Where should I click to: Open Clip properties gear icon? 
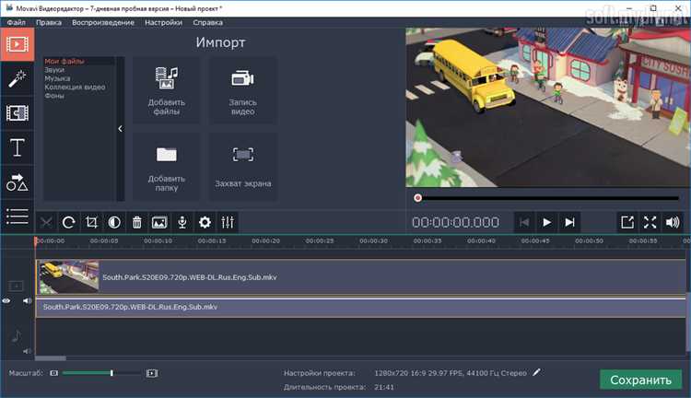205,222
